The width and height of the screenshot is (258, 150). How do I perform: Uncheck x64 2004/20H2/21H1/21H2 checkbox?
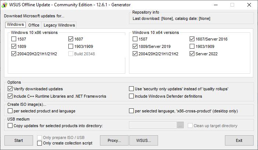(x=135, y=54)
